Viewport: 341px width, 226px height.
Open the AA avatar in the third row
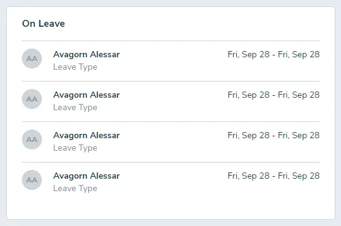tap(32, 139)
